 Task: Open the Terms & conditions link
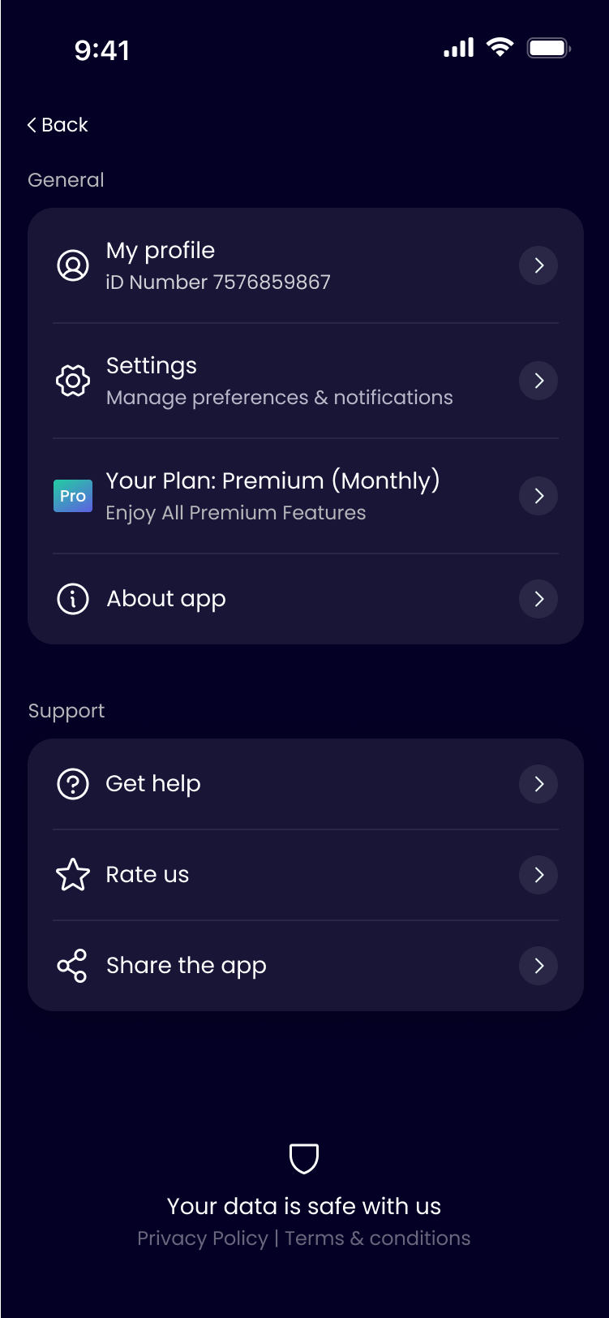pos(378,1238)
